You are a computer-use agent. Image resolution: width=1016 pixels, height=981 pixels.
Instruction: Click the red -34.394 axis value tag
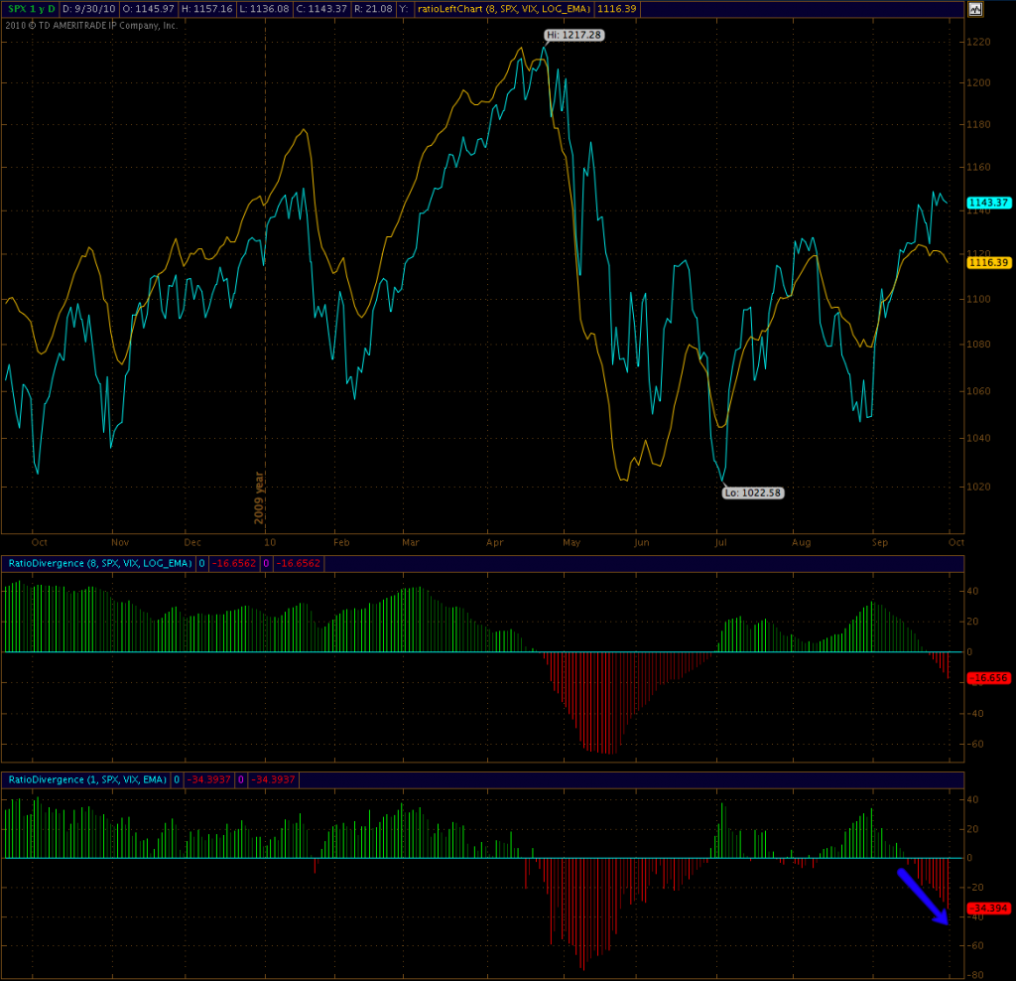pos(988,909)
